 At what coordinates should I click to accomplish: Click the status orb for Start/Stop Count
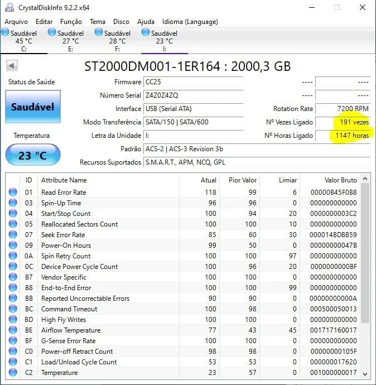[13, 213]
